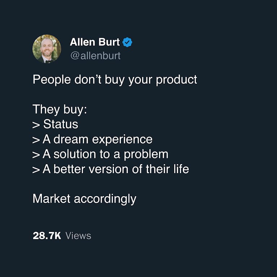277x277 pixels.
Task: Select the 'A dream experience' text
Action: (x=97, y=140)
